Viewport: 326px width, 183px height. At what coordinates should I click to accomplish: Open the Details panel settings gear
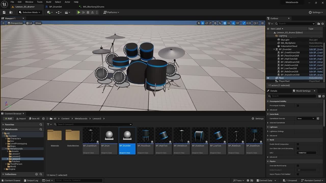pos(323,96)
